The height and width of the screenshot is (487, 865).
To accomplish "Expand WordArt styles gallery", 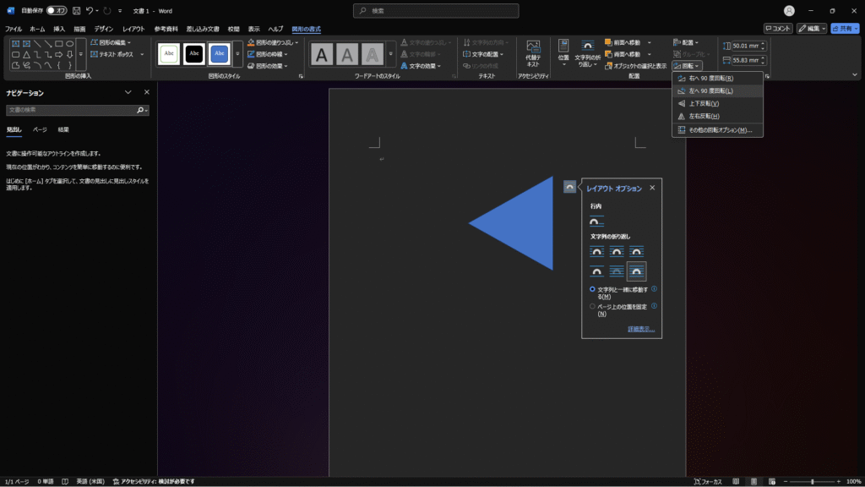I will (x=390, y=53).
